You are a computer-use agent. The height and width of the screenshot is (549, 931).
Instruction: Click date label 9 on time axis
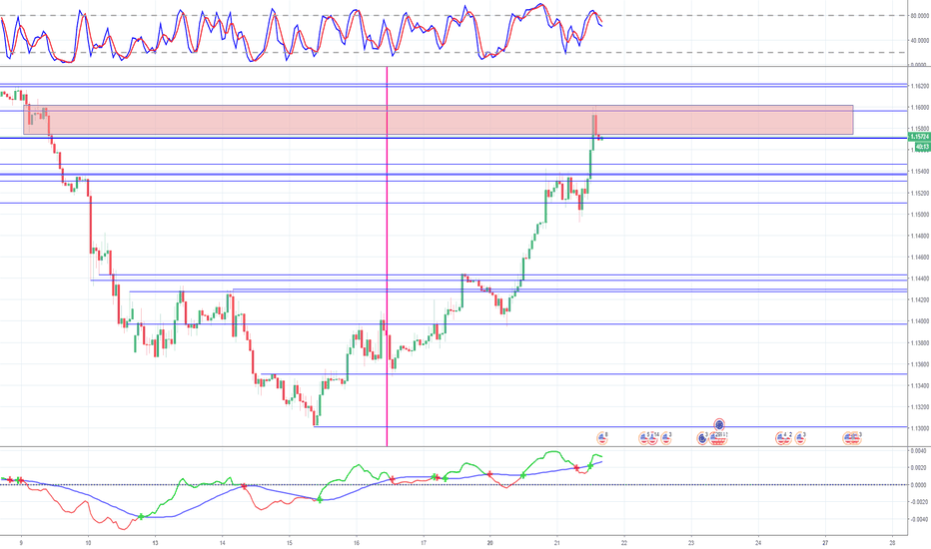point(21,542)
